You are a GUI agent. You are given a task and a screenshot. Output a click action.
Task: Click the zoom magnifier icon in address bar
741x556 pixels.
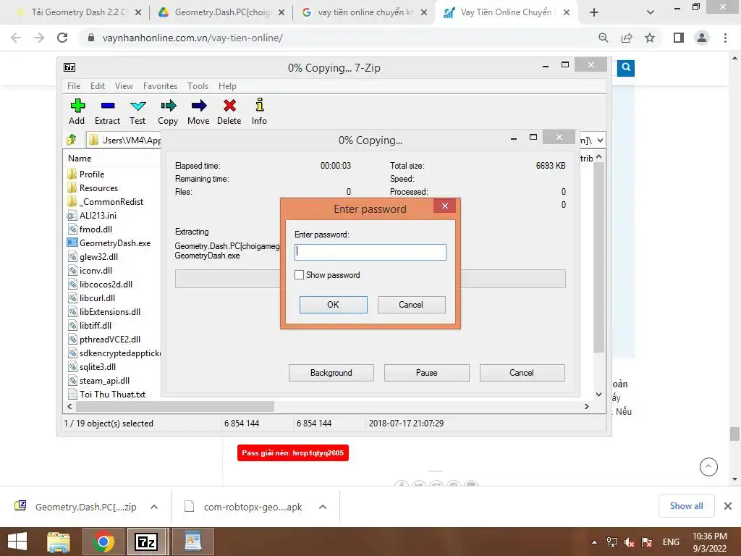click(603, 38)
